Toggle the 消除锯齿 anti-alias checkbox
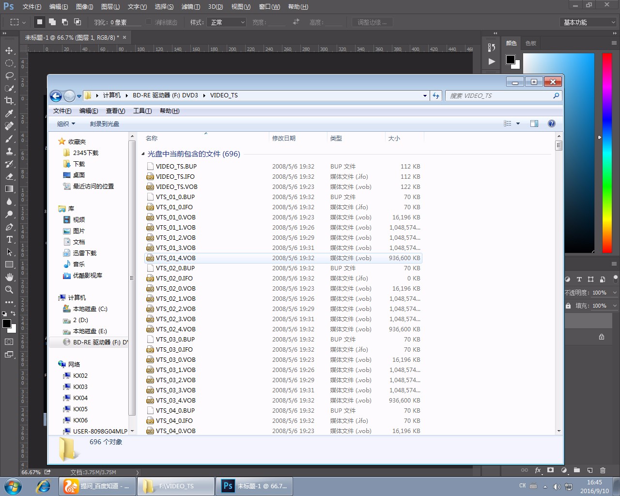Image resolution: width=620 pixels, height=496 pixels. (x=149, y=22)
